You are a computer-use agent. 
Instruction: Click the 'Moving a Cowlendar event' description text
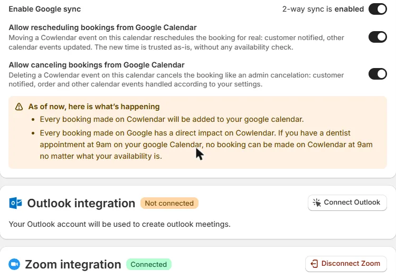(176, 42)
